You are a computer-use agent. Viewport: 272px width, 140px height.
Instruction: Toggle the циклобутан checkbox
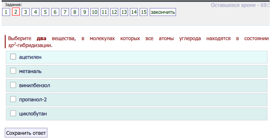tap(13, 113)
